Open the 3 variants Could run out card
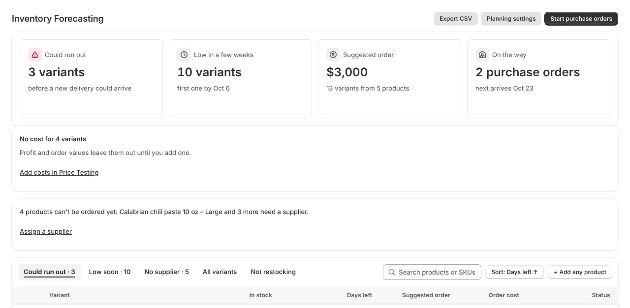 (x=91, y=79)
